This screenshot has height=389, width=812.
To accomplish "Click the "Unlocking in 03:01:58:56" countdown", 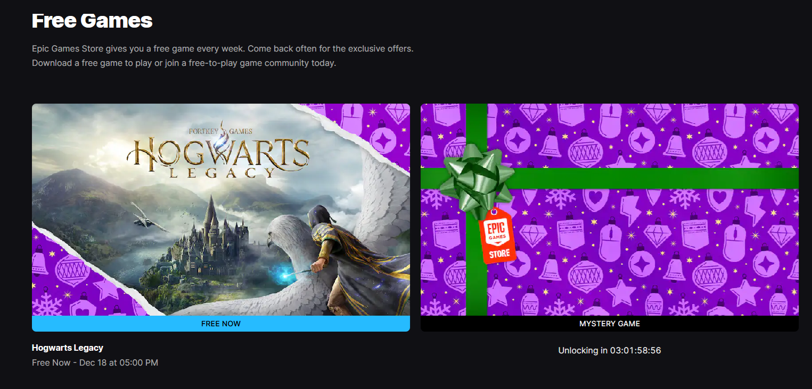I will click(610, 351).
